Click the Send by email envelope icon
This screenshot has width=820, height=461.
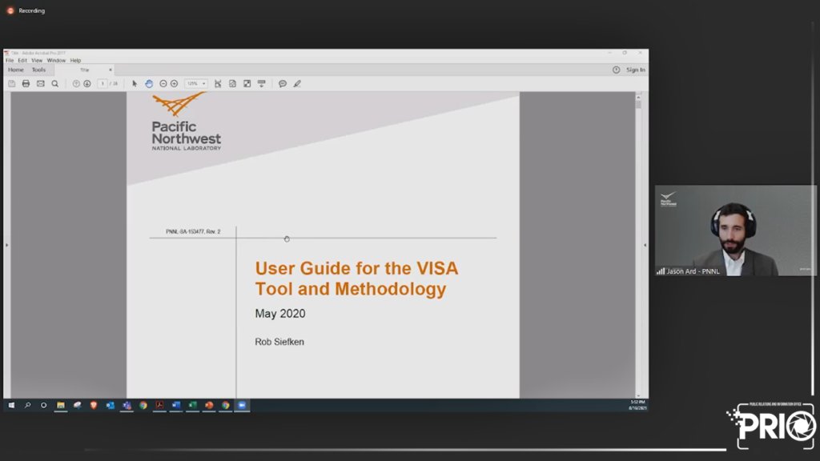coord(40,83)
